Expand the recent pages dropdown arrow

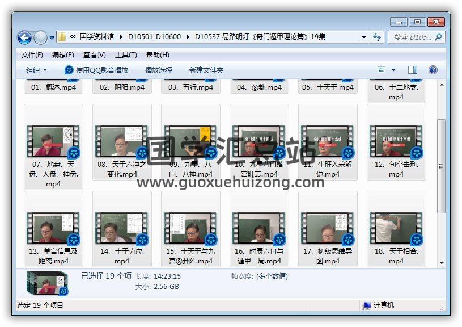(x=52, y=38)
